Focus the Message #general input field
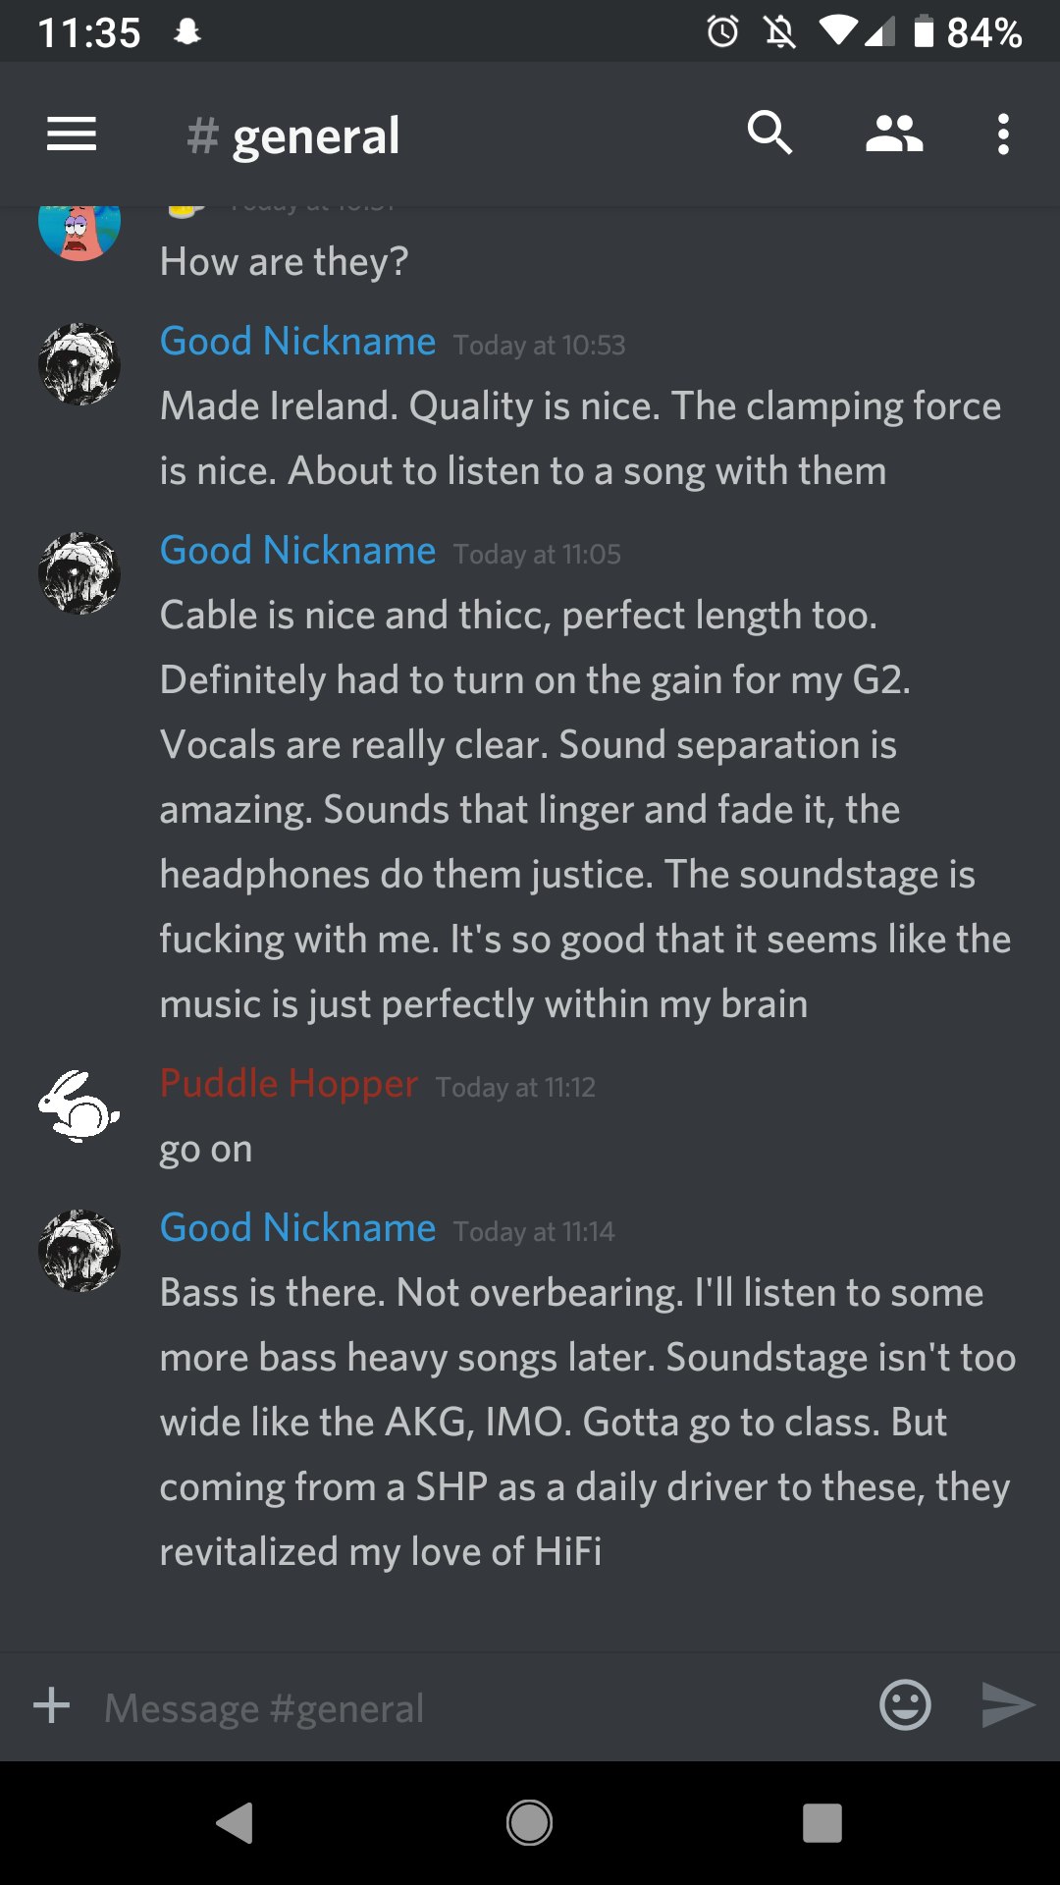The height and width of the screenshot is (1885, 1060). 481,1706
